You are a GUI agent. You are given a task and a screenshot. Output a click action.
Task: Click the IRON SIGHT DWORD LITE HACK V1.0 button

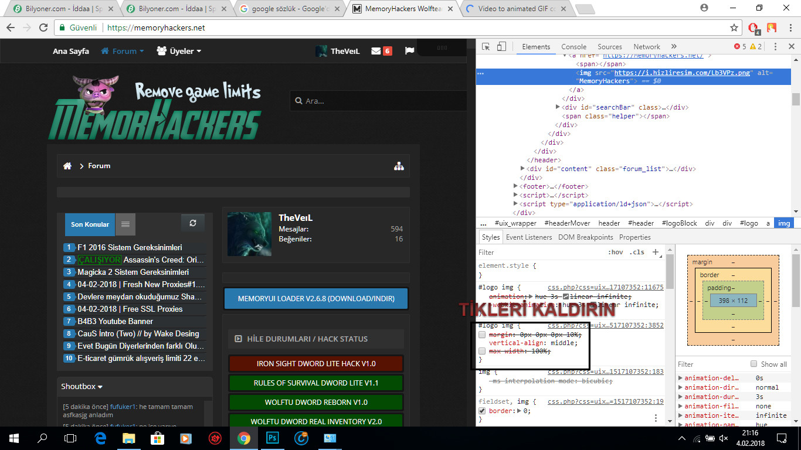click(316, 363)
